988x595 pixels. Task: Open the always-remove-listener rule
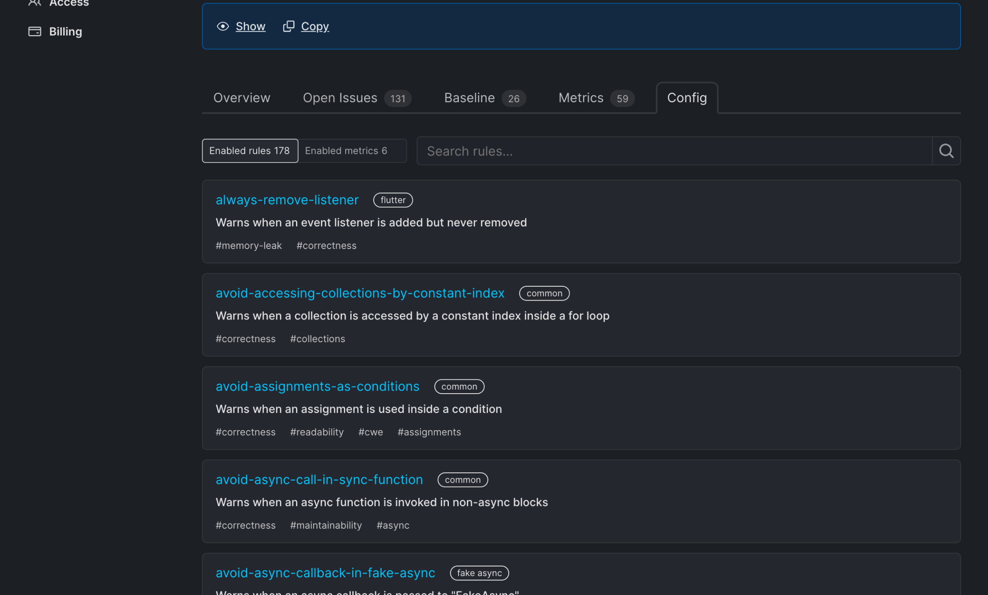point(287,199)
